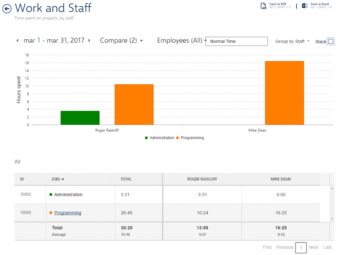Click Roger Radcliff's total 13:55
Image resolution: width=337 pixels, height=255 pixels.
(202, 228)
